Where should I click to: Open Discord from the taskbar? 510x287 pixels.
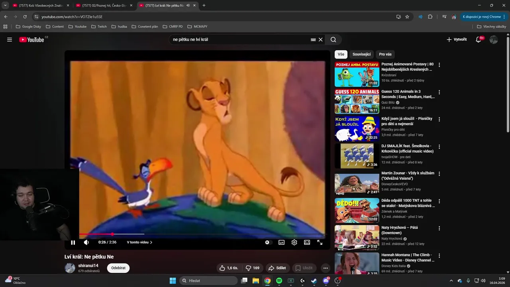326,281
